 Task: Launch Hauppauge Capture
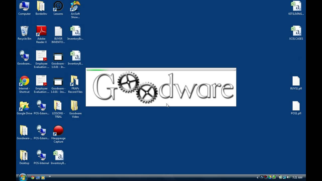[58, 134]
